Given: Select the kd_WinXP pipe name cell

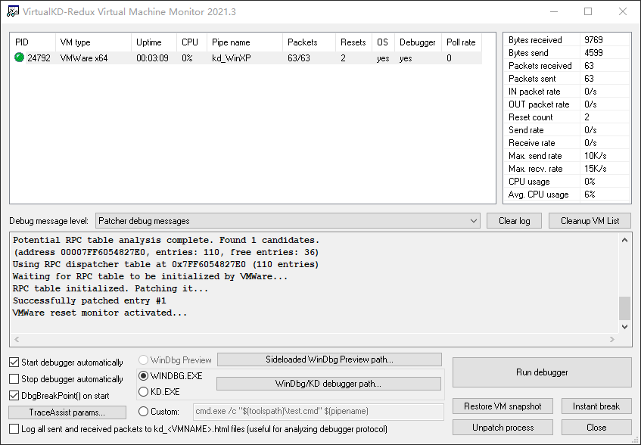Looking at the screenshot, I should 232,58.
